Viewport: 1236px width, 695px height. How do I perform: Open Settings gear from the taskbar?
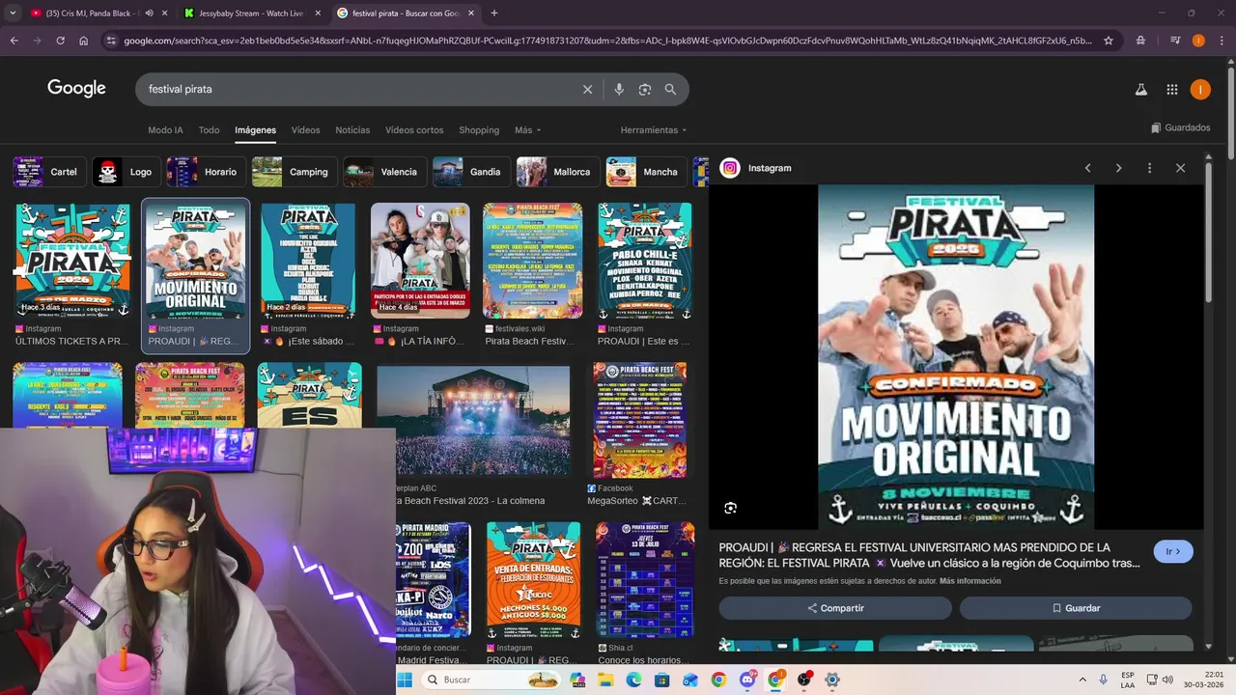[x=832, y=680]
